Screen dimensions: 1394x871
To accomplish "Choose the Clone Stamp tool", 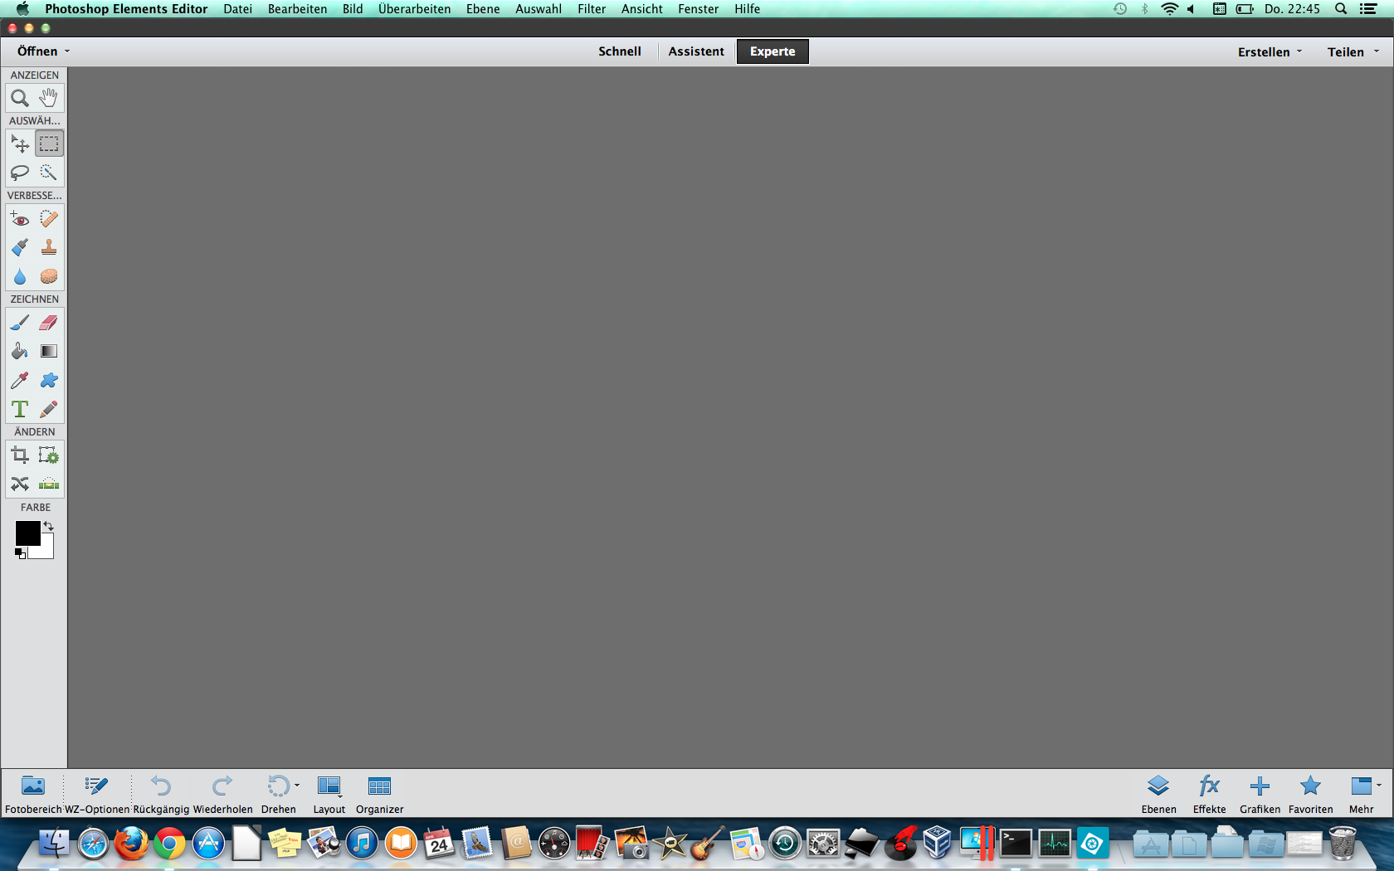I will click(49, 248).
